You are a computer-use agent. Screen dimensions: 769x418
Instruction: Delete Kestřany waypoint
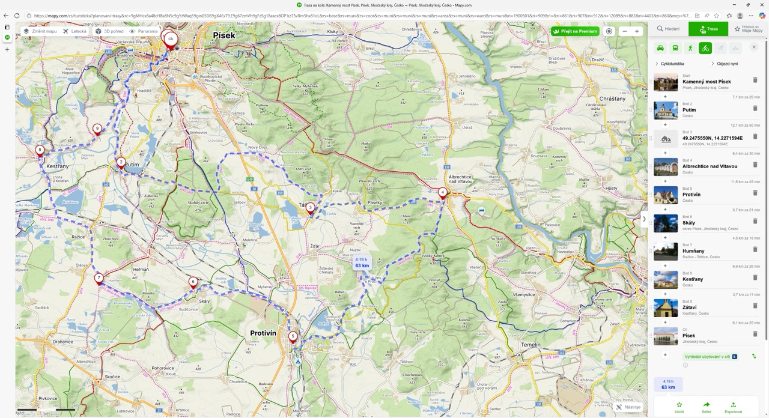(755, 277)
